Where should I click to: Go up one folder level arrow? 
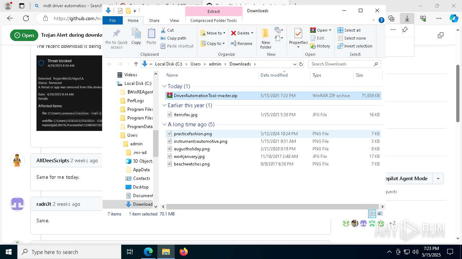tap(136, 64)
